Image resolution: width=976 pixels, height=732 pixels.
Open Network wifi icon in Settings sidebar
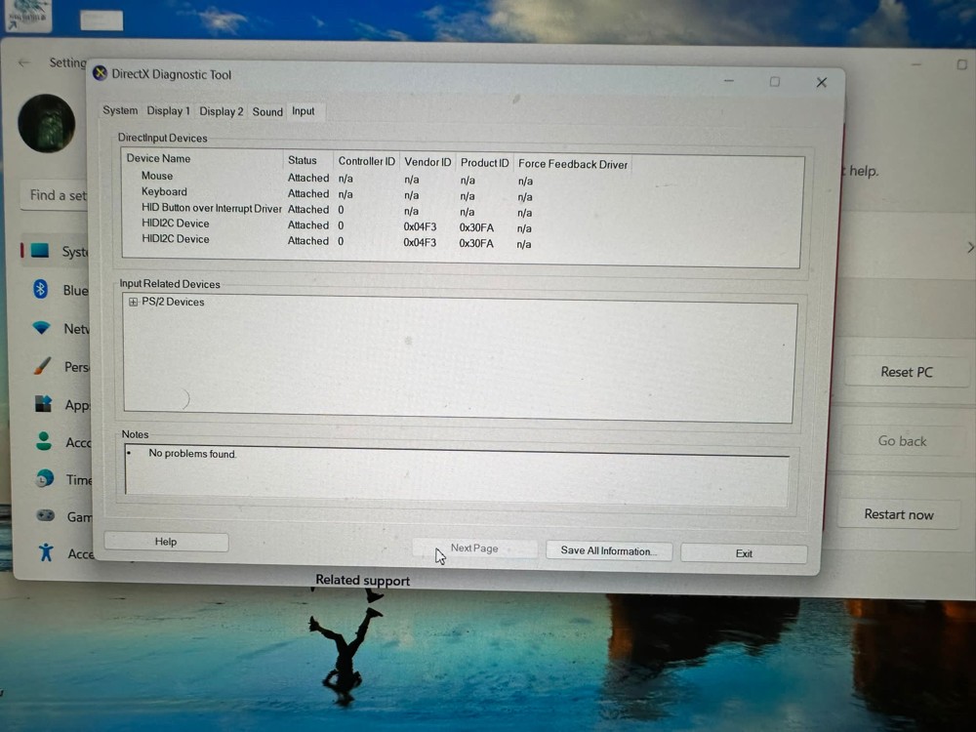tap(42, 327)
